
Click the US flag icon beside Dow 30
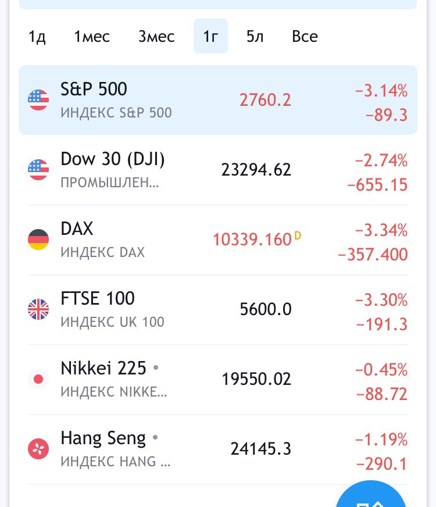pos(38,170)
